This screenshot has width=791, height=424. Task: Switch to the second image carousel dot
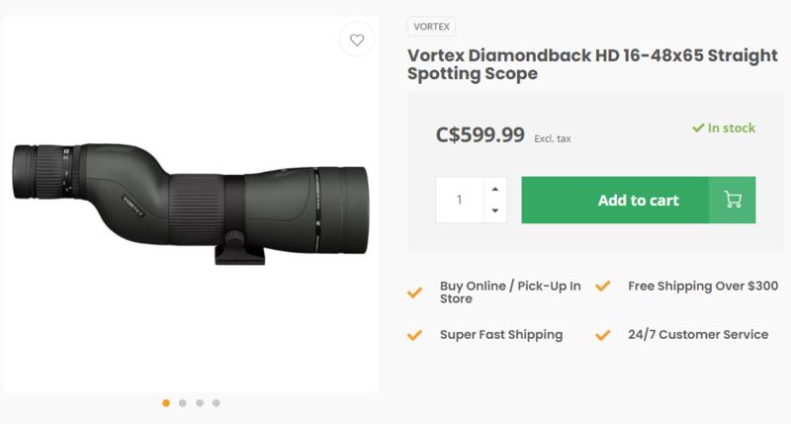183,402
